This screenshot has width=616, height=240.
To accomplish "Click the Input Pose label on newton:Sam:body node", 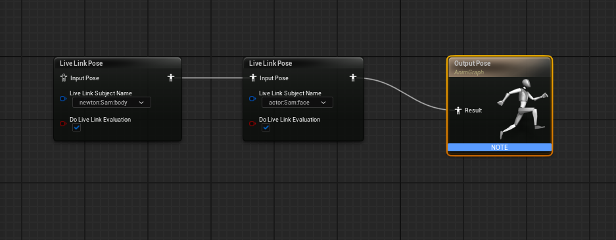I will pyautogui.click(x=85, y=78).
